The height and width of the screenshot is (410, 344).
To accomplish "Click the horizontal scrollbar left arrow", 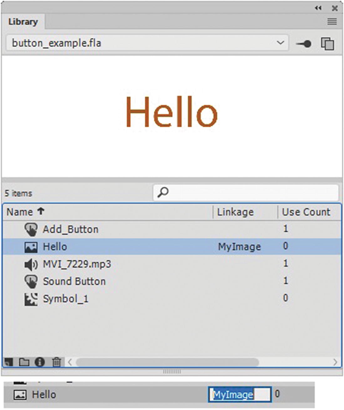I will click(x=70, y=362).
